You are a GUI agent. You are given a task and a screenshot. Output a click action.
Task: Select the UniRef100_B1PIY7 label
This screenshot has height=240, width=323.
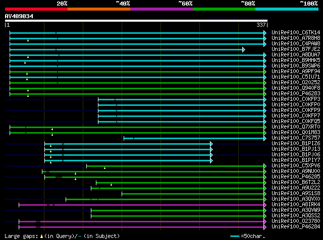(x=296, y=160)
